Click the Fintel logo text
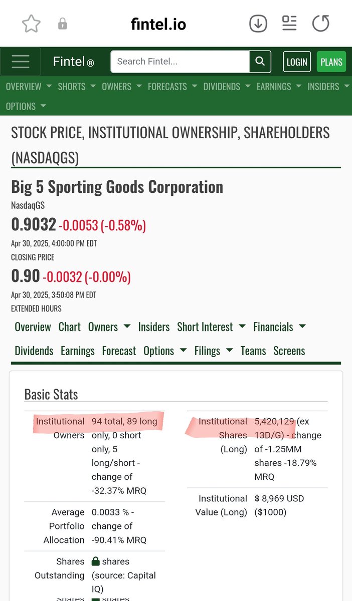This screenshot has height=601, width=352. tap(73, 62)
